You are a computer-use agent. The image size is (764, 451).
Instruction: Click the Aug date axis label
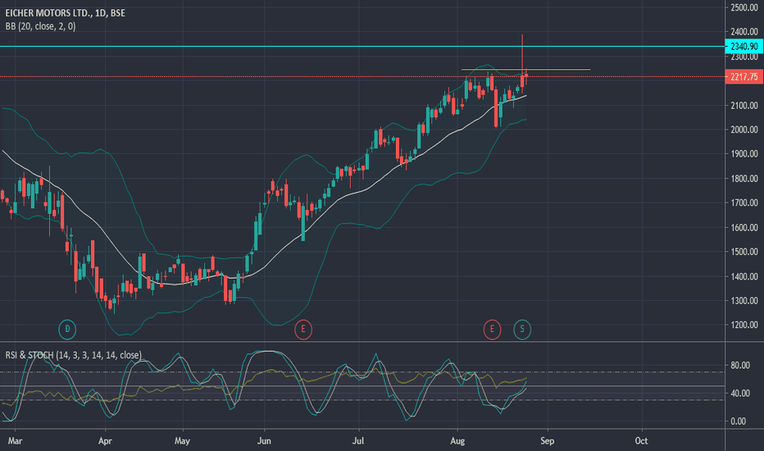[x=457, y=441]
